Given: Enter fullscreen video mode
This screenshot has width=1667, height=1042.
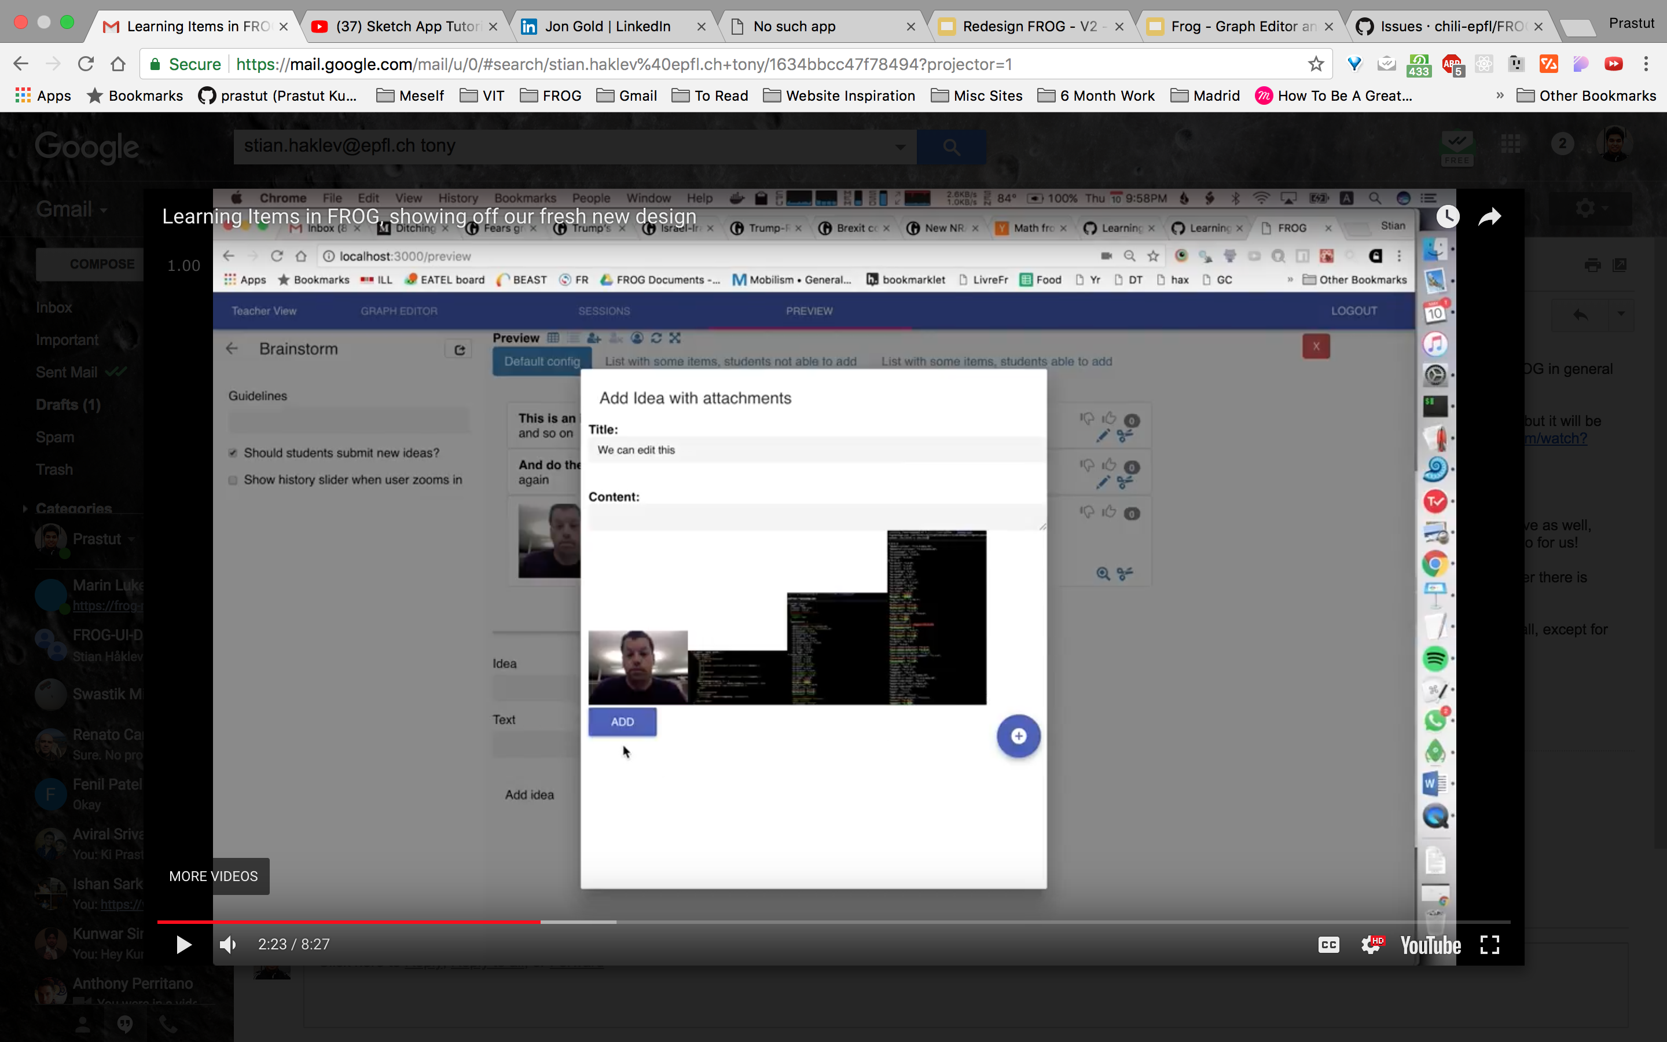Looking at the screenshot, I should coord(1489,944).
